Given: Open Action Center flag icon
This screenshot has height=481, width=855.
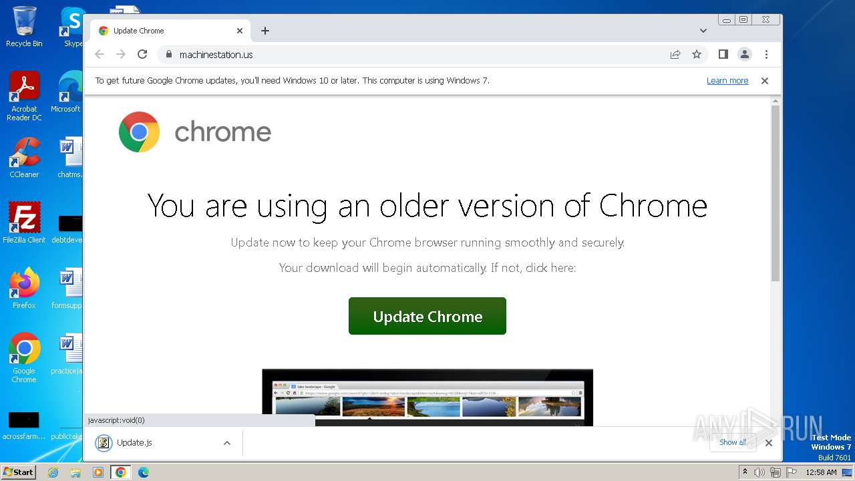Looking at the screenshot, I should coord(792,472).
